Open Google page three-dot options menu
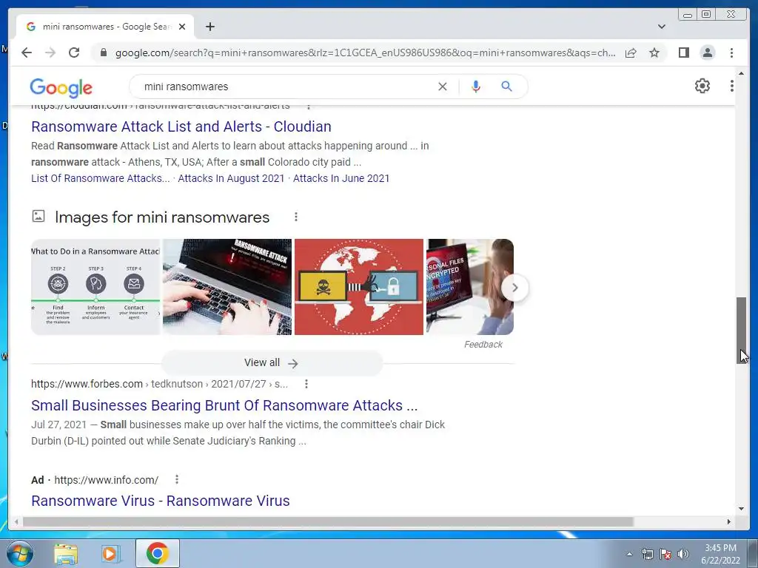 tap(732, 86)
